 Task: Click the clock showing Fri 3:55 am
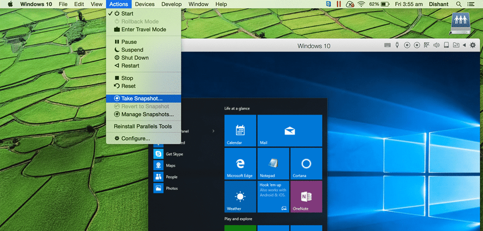click(x=409, y=4)
